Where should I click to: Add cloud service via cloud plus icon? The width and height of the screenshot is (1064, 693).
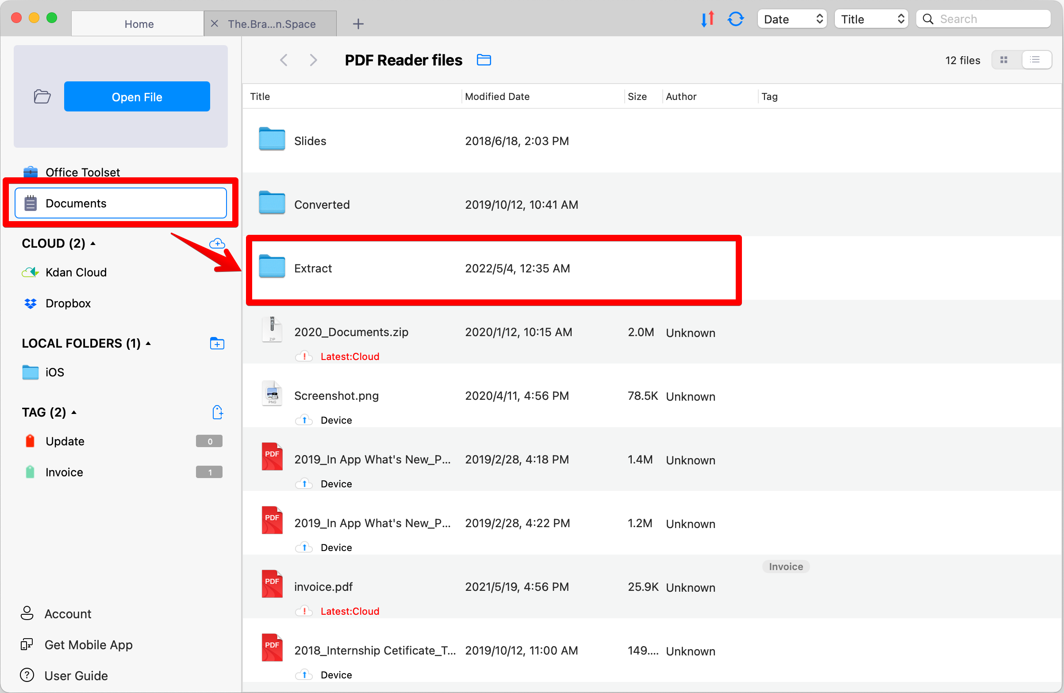[217, 244]
